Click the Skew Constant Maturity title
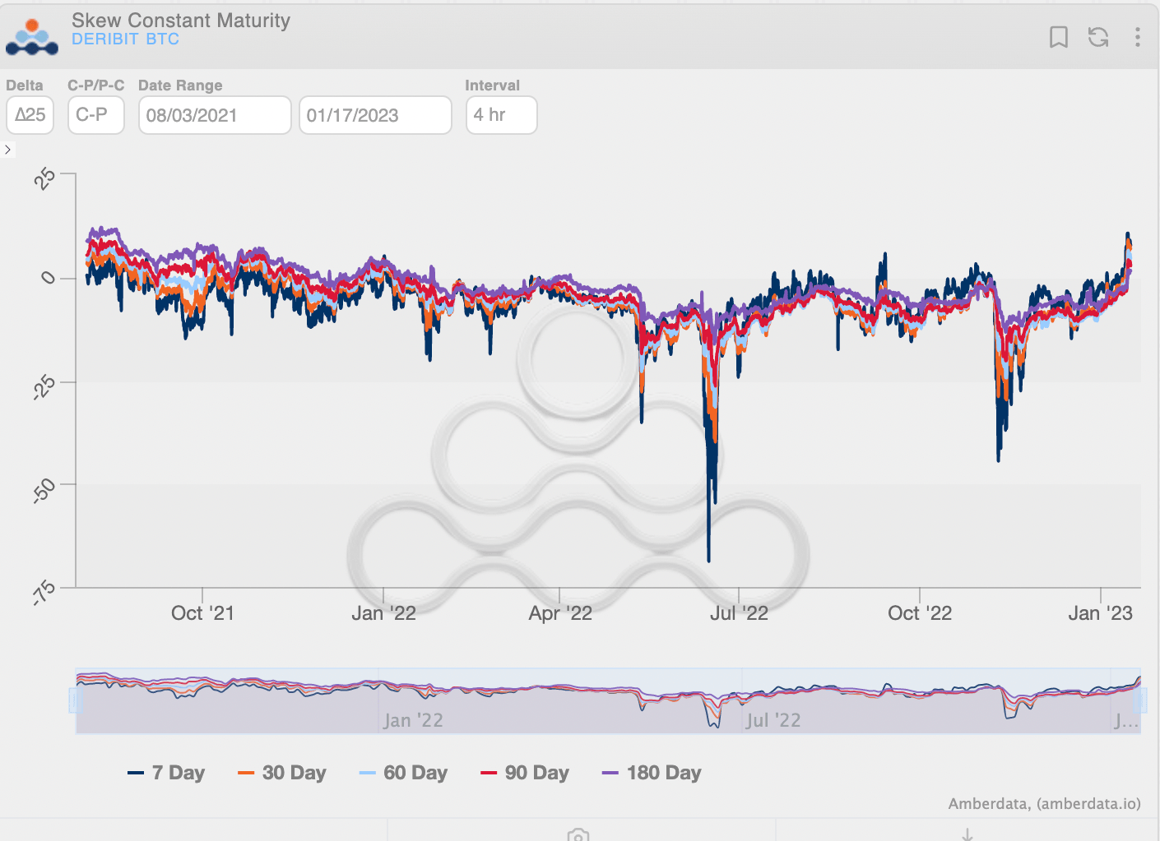The width and height of the screenshot is (1160, 841). pyautogui.click(x=181, y=21)
